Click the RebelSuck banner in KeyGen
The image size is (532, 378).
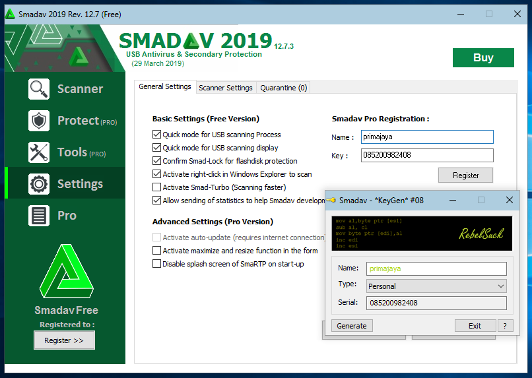click(x=422, y=234)
